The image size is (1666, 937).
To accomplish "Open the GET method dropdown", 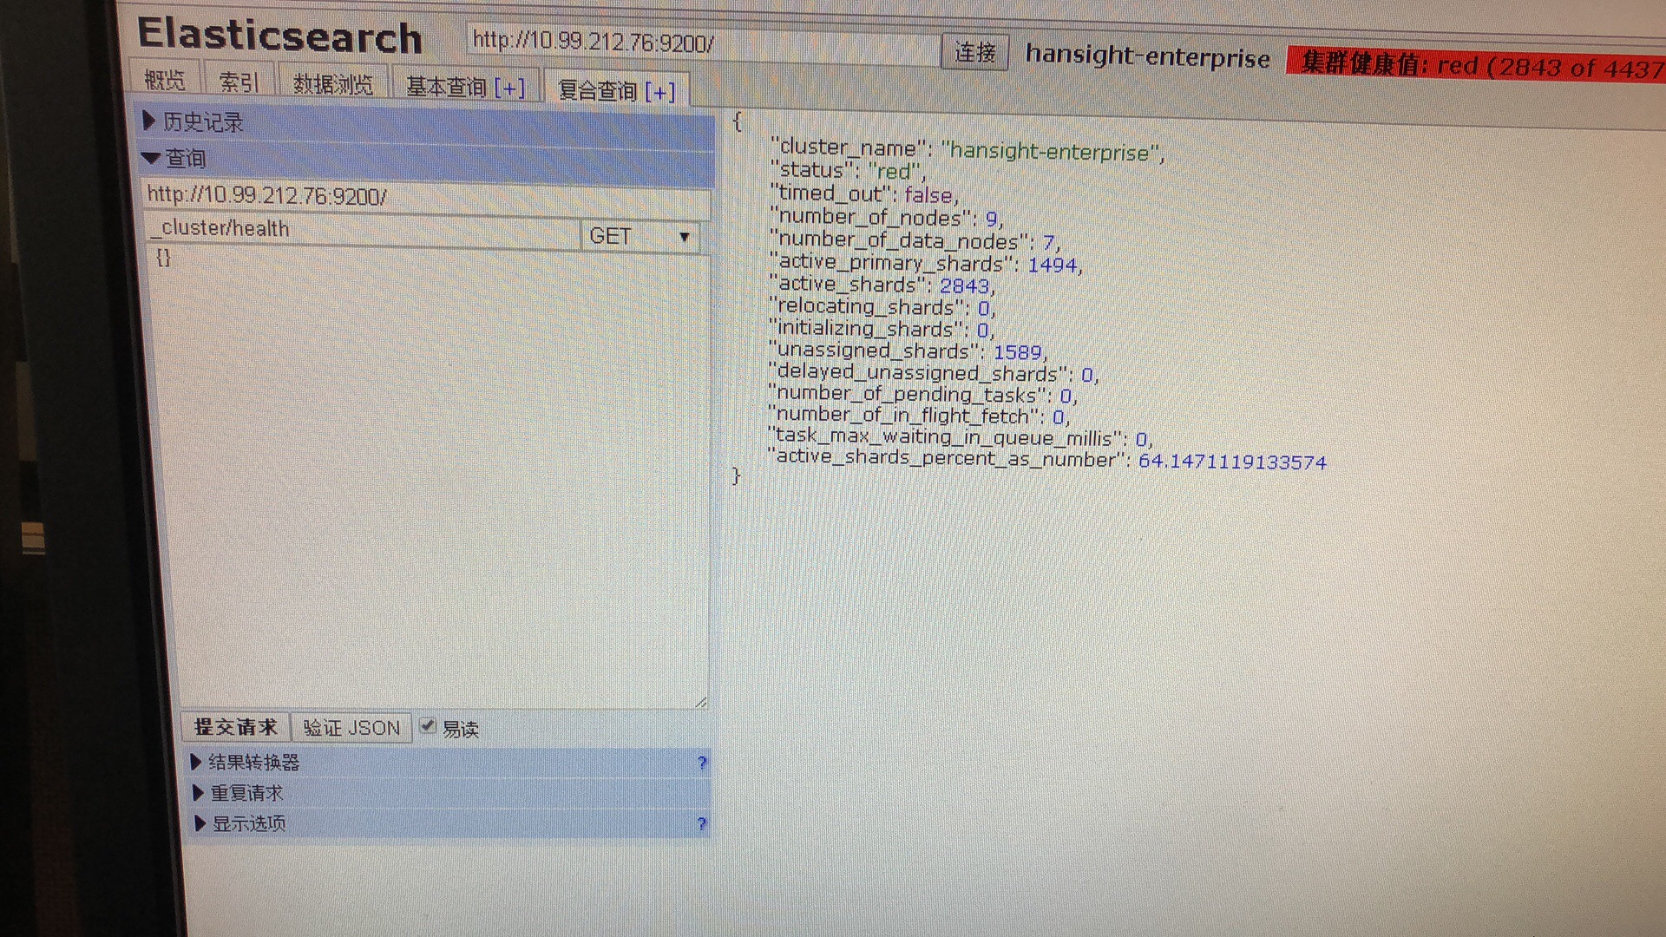I will [640, 236].
